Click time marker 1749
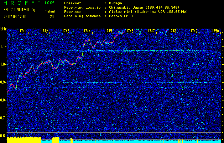This screenshot has width=224, height=143. coord(194,31)
